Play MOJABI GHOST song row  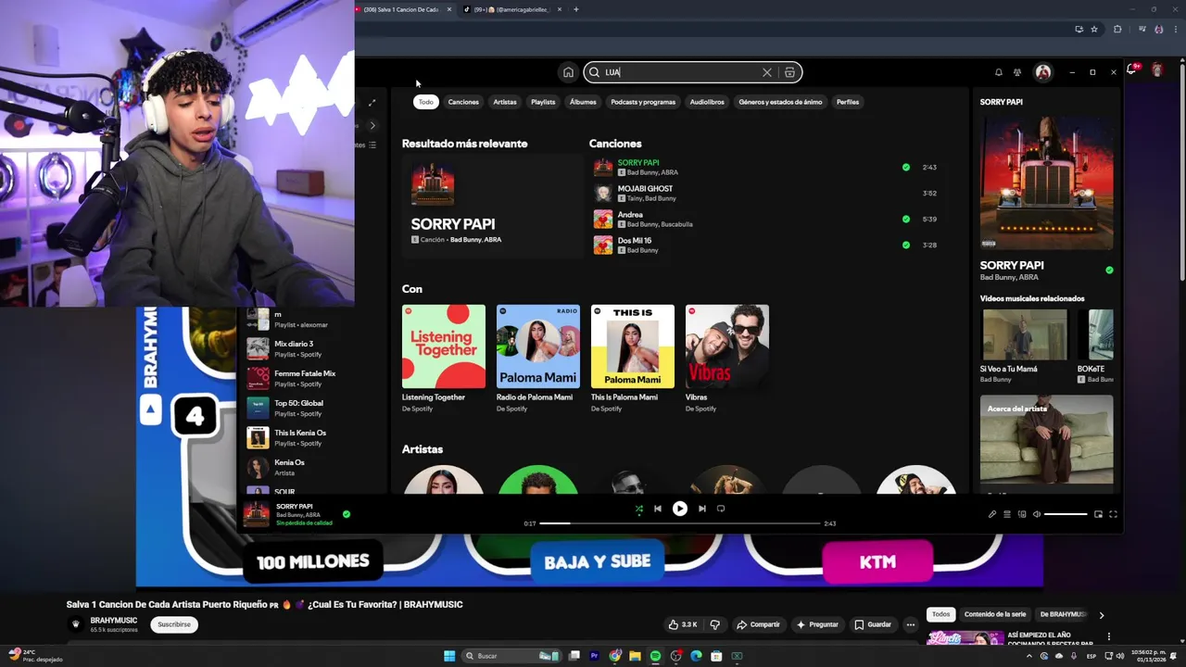765,194
